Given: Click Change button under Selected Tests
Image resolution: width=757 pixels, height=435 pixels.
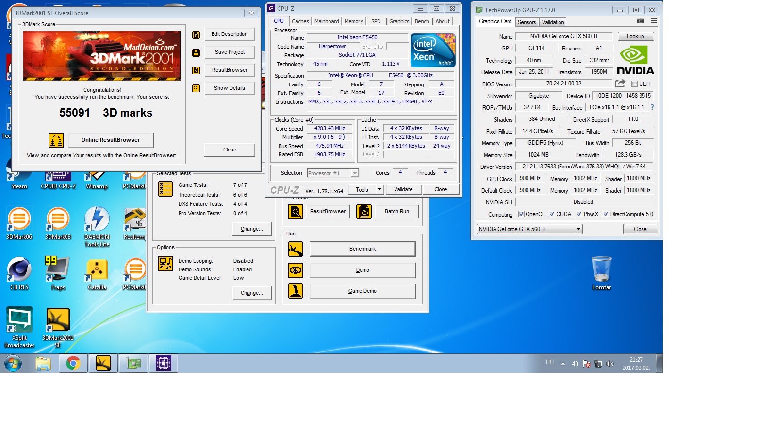Looking at the screenshot, I should click(252, 229).
